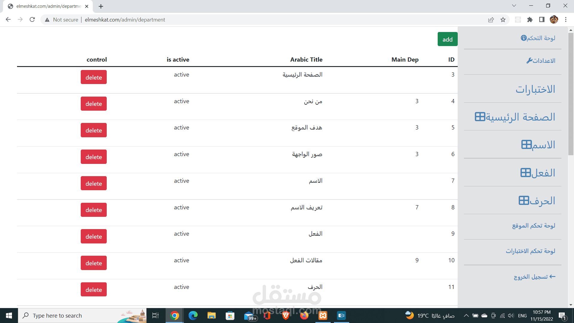Click the Share this page icon
The width and height of the screenshot is (574, 323).
(x=491, y=20)
